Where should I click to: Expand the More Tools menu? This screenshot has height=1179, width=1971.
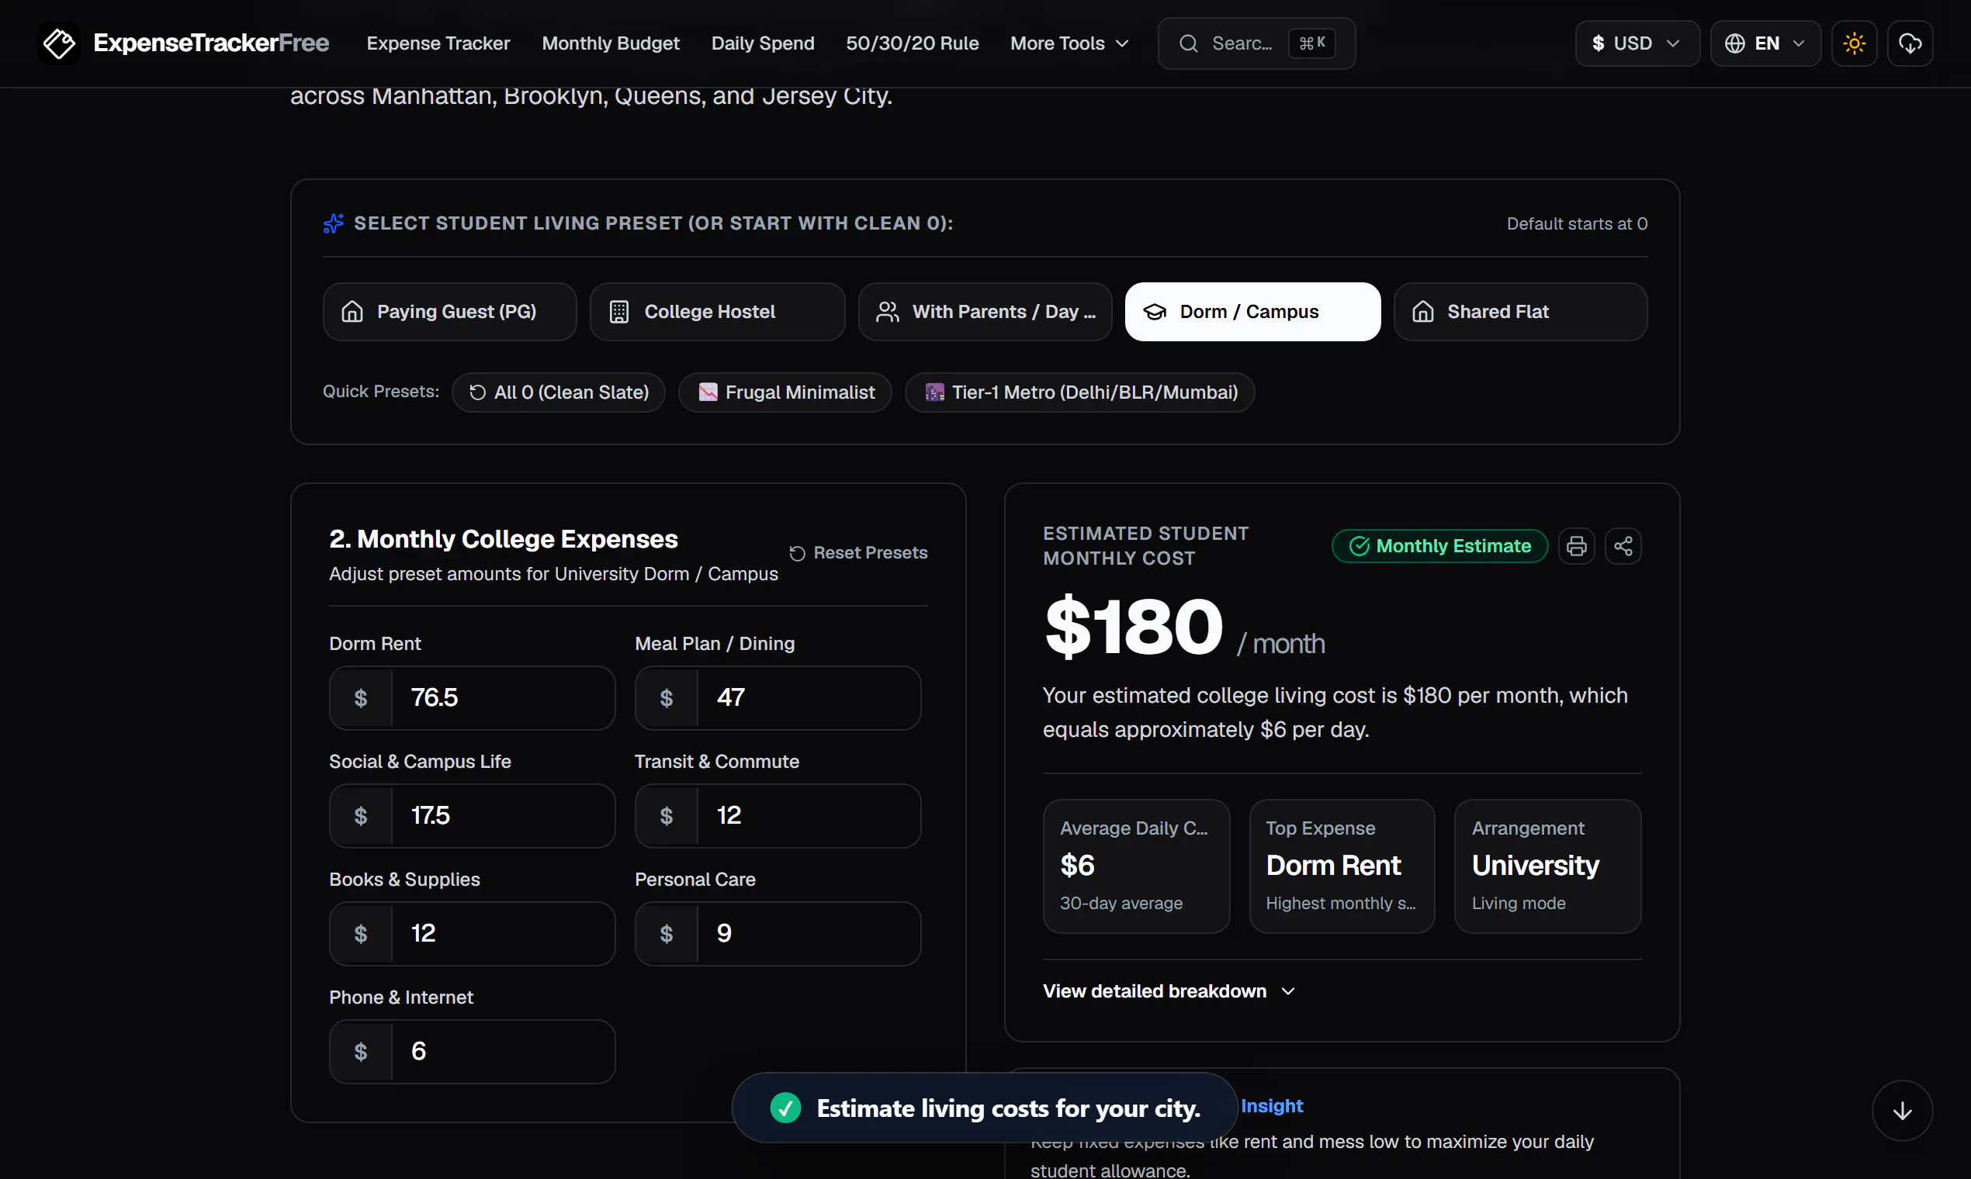tap(1069, 43)
